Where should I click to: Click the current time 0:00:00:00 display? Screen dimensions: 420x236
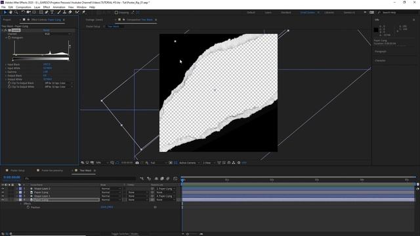12,177
